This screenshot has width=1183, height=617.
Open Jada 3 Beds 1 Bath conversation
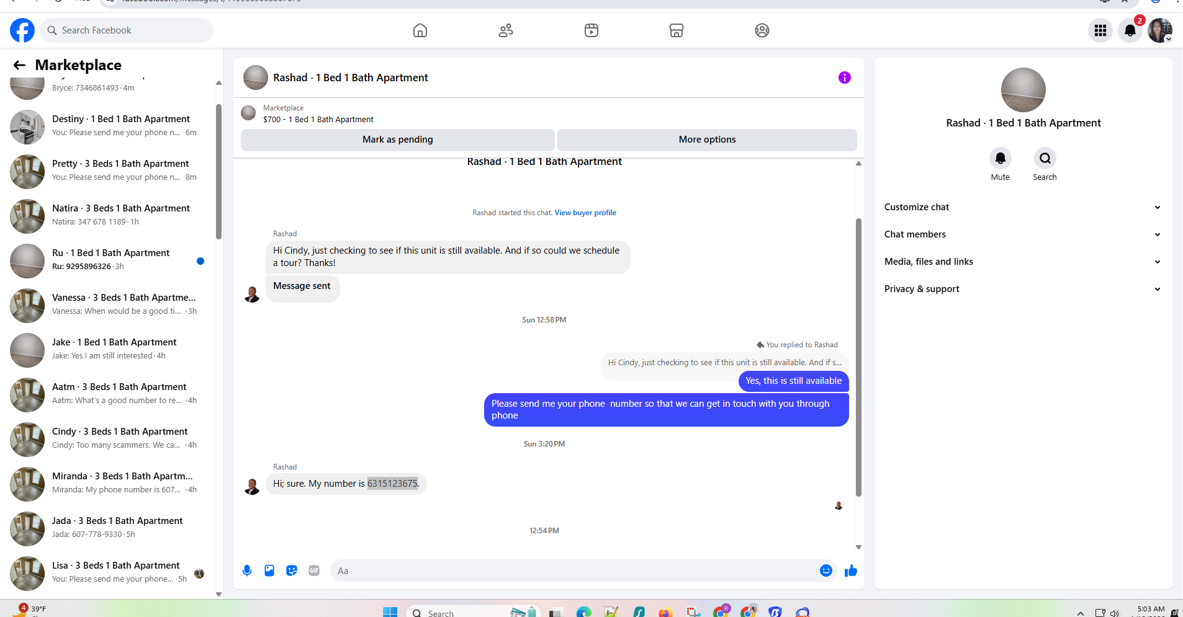(x=109, y=529)
